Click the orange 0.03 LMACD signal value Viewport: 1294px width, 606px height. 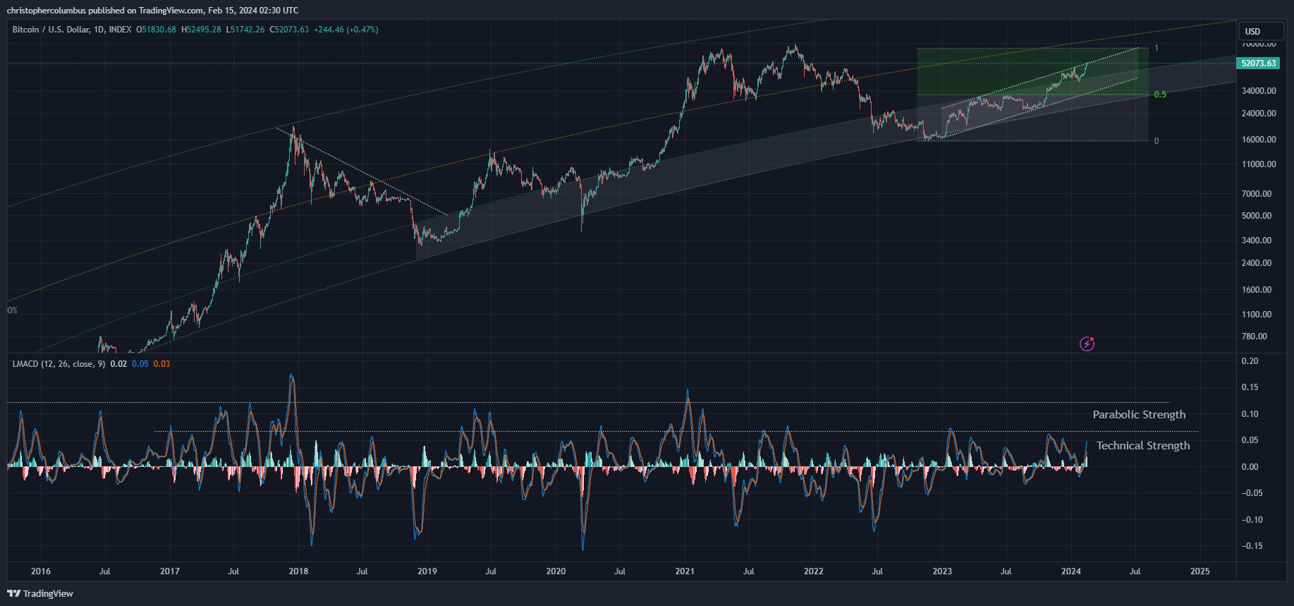point(161,364)
